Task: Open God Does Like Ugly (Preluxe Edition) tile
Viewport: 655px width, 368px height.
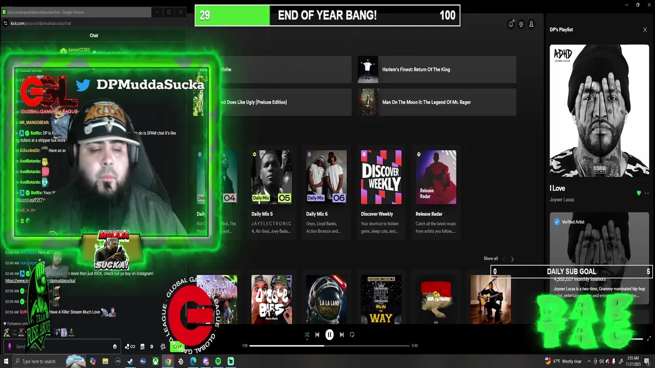Action: (x=272, y=102)
